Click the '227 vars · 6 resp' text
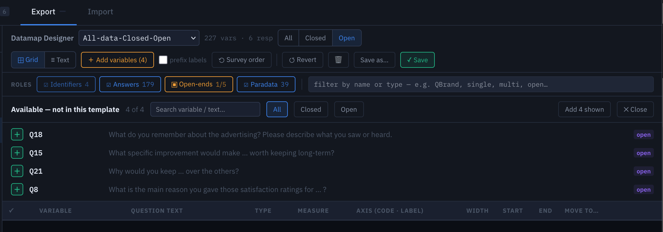The height and width of the screenshot is (232, 663). pos(238,38)
